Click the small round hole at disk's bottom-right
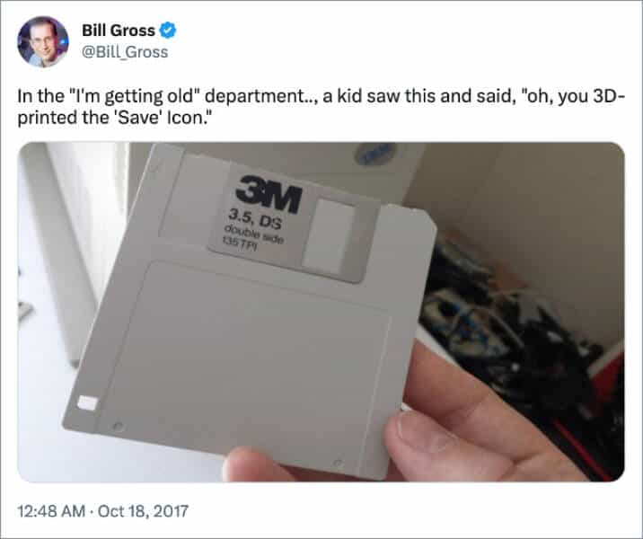Image resolution: width=643 pixels, height=539 pixels. pyautogui.click(x=338, y=463)
